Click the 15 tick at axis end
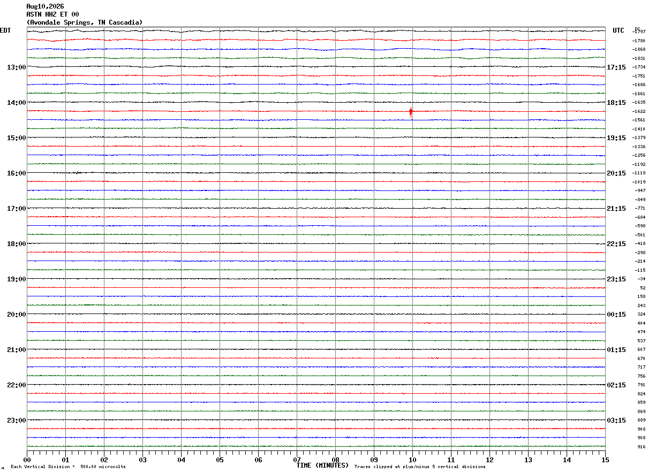Viewport: 648px width, 474px height. tap(605, 460)
